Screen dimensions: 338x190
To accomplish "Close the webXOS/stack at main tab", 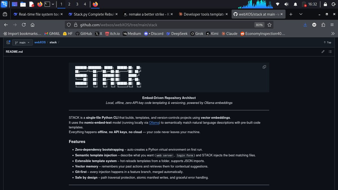I will pyautogui.click(x=282, y=14).
